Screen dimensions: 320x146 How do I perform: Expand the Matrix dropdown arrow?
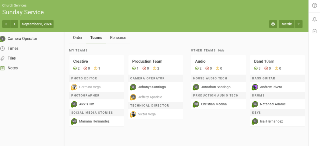pyautogui.click(x=298, y=24)
